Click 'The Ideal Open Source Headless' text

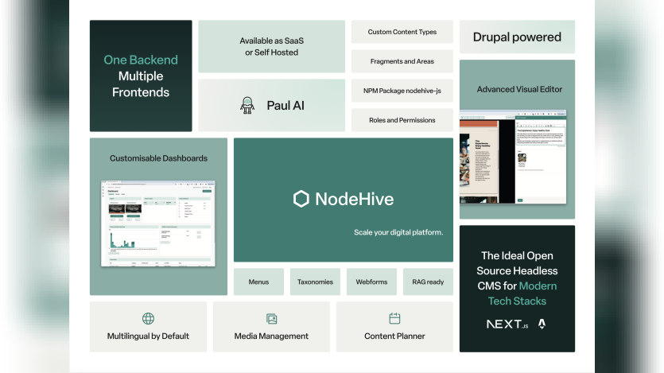pos(517,263)
